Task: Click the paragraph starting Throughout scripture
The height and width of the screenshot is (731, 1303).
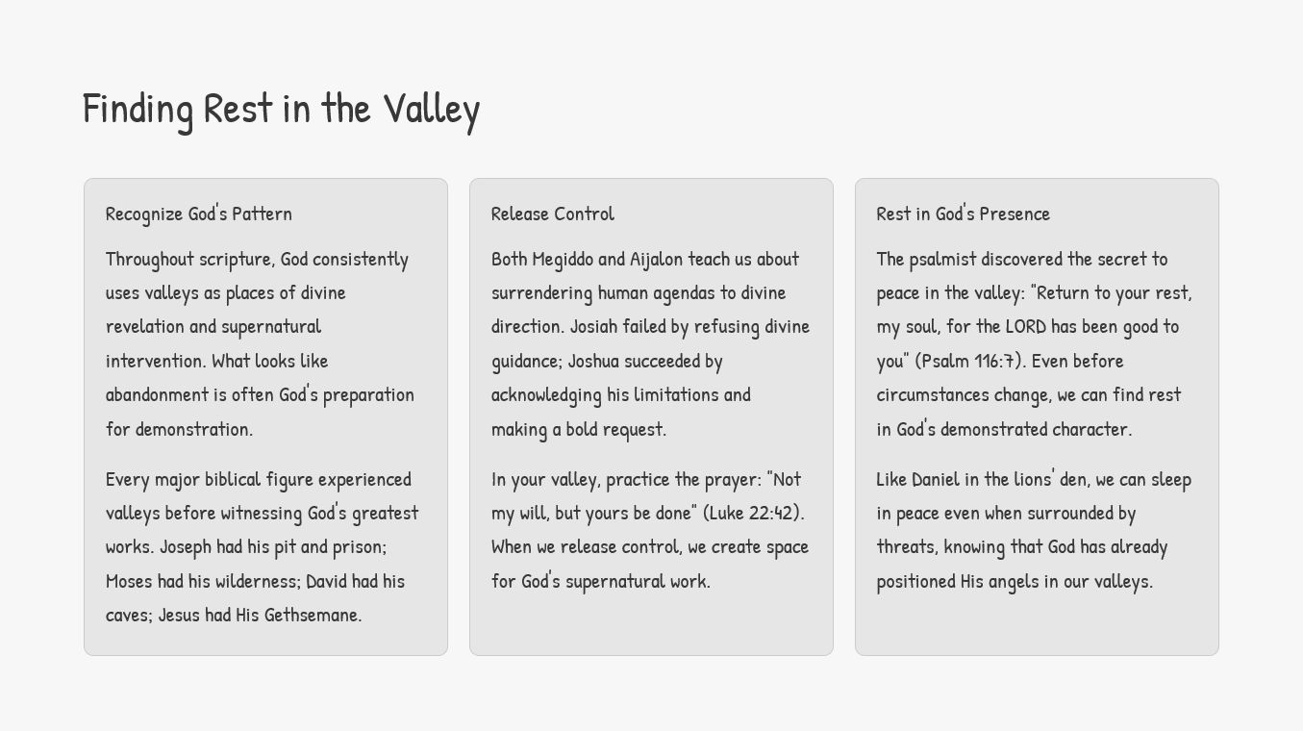Action: (260, 343)
